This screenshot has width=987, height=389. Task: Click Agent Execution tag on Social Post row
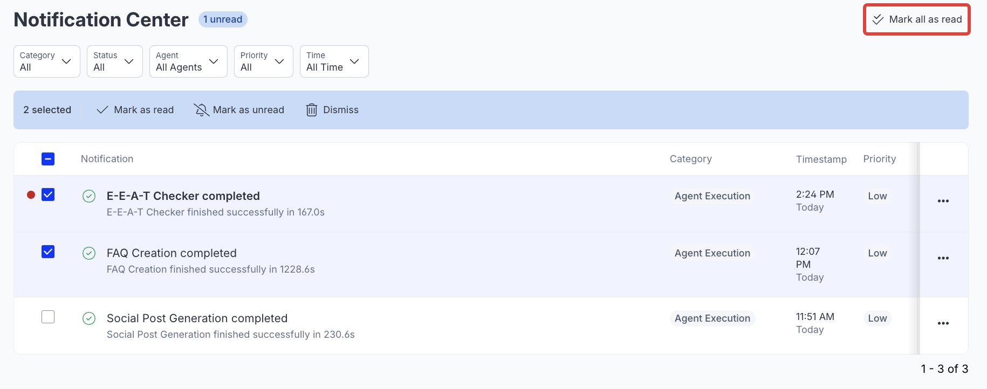712,318
